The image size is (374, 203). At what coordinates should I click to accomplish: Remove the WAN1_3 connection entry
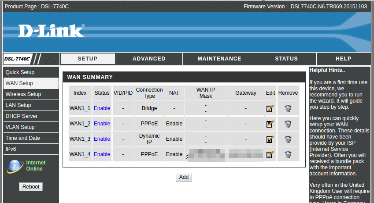tap(288, 139)
